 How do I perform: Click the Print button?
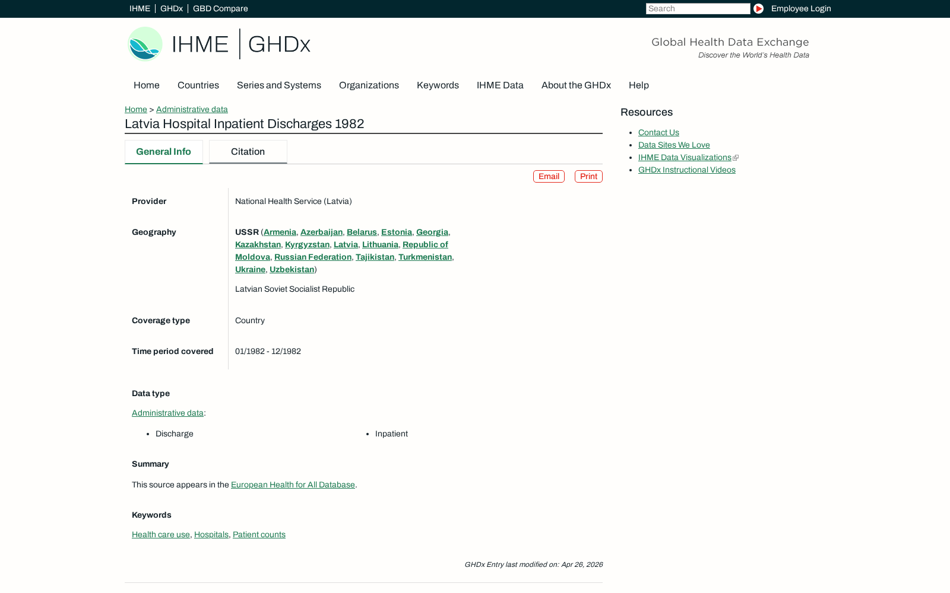pyautogui.click(x=588, y=177)
